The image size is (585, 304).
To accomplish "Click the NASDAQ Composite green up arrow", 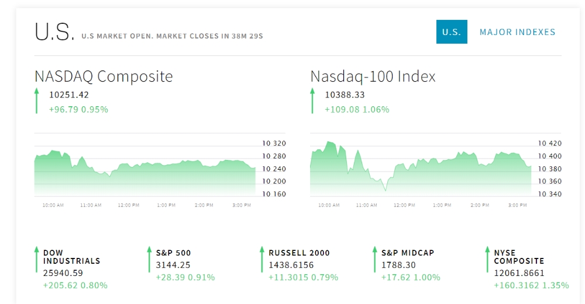I will tap(36, 100).
